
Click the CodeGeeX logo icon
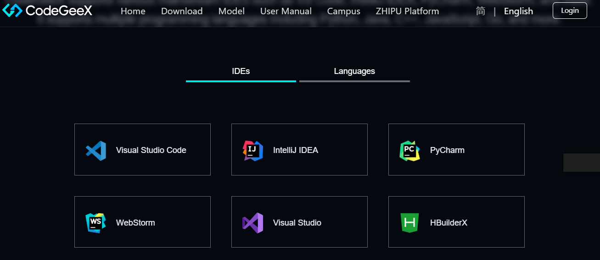[12, 11]
